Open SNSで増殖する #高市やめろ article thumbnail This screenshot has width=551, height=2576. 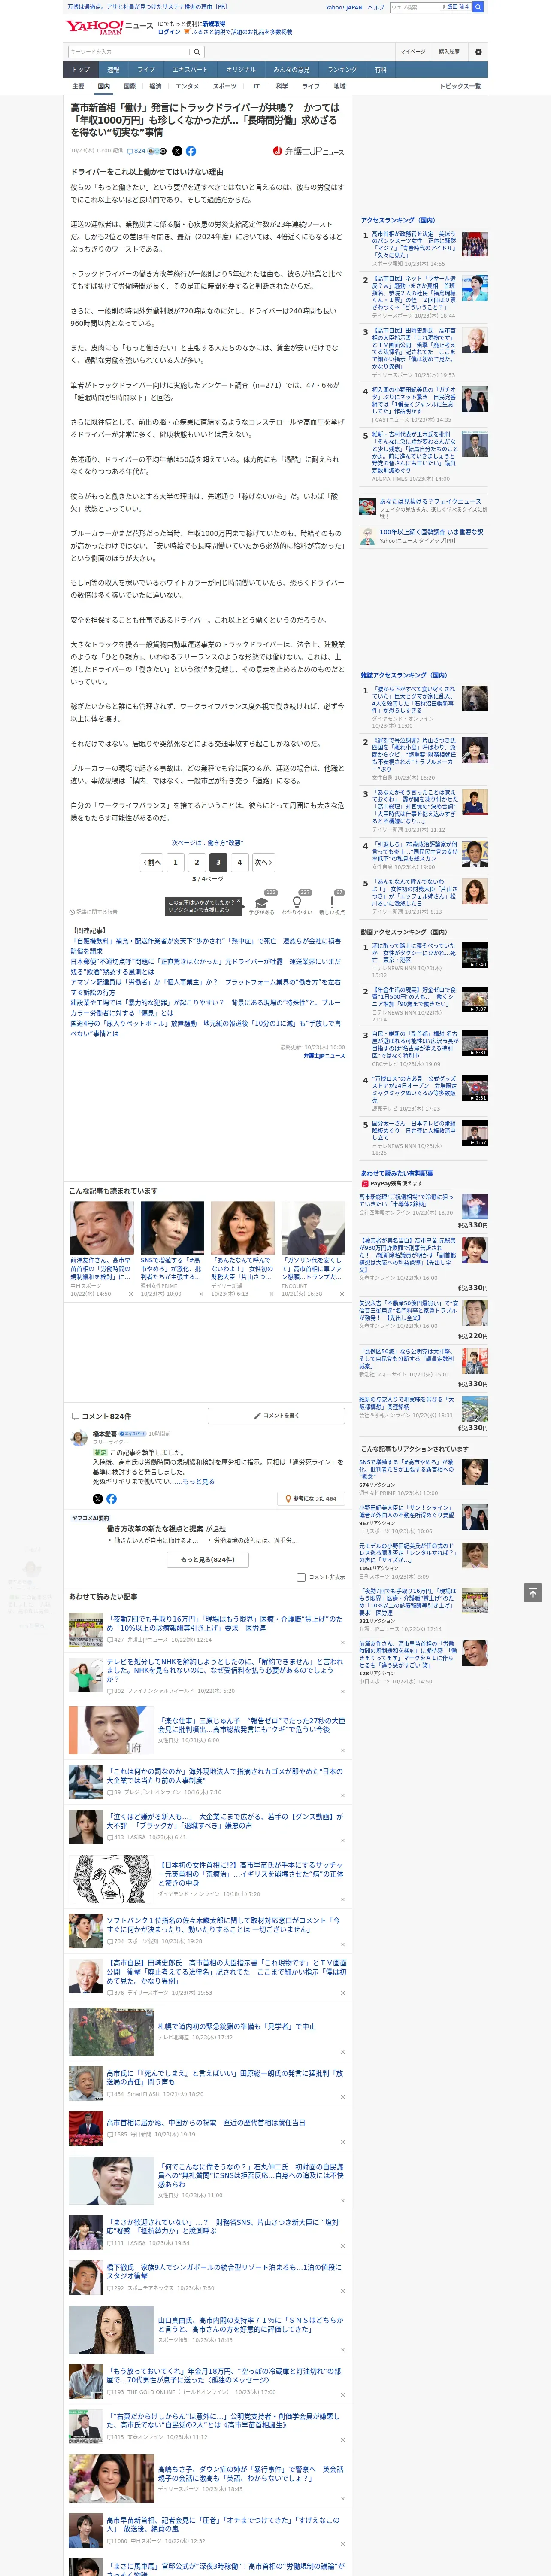[x=172, y=1228]
